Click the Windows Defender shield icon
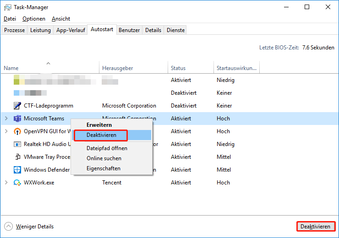Viewport: 339px width, 238px height. pos(17,170)
